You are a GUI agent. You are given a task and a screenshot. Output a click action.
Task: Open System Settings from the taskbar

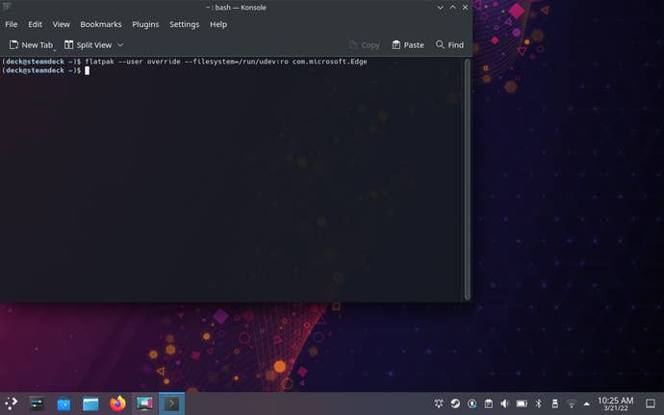tap(38, 403)
